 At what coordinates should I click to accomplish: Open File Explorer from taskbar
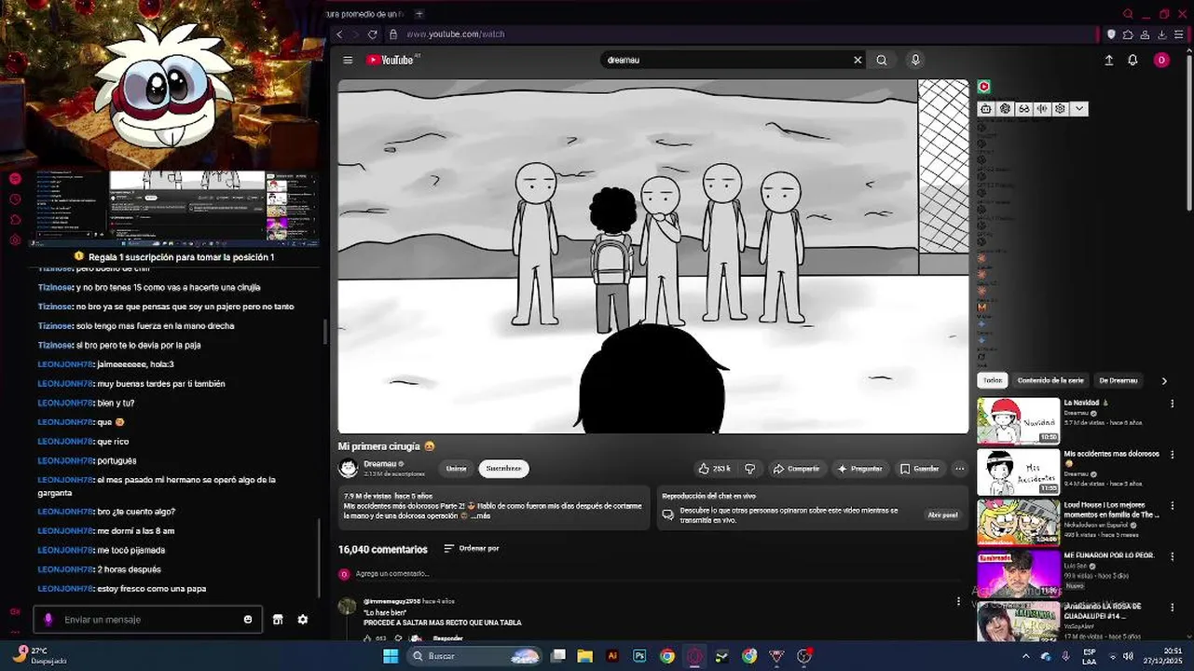click(585, 656)
